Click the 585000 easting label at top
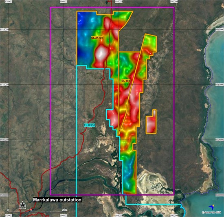Image resolution: width=224 pixels, height=217 pixels. tap(119, 2)
